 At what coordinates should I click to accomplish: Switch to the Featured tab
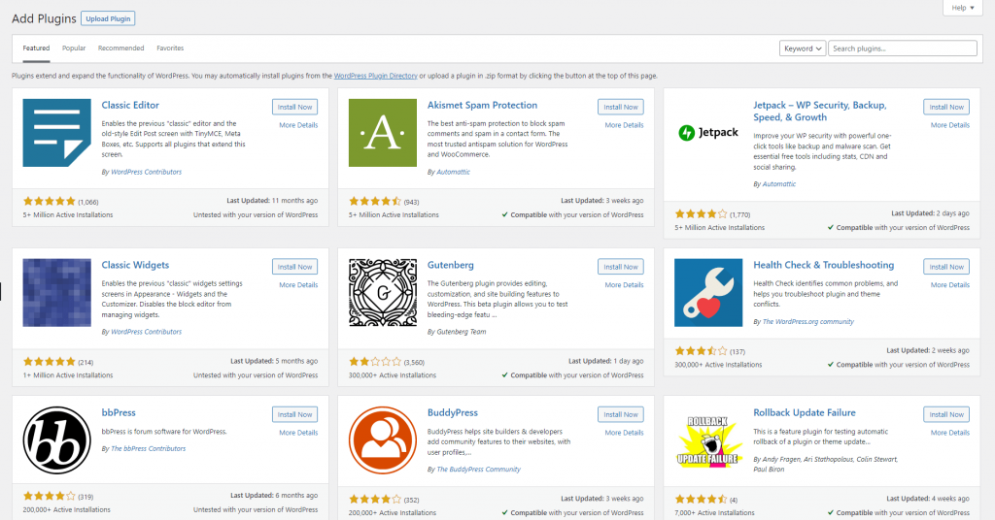[36, 49]
